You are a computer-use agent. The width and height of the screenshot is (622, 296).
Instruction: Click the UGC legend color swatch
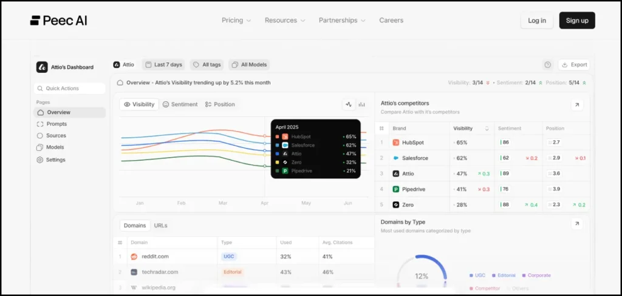click(x=471, y=275)
